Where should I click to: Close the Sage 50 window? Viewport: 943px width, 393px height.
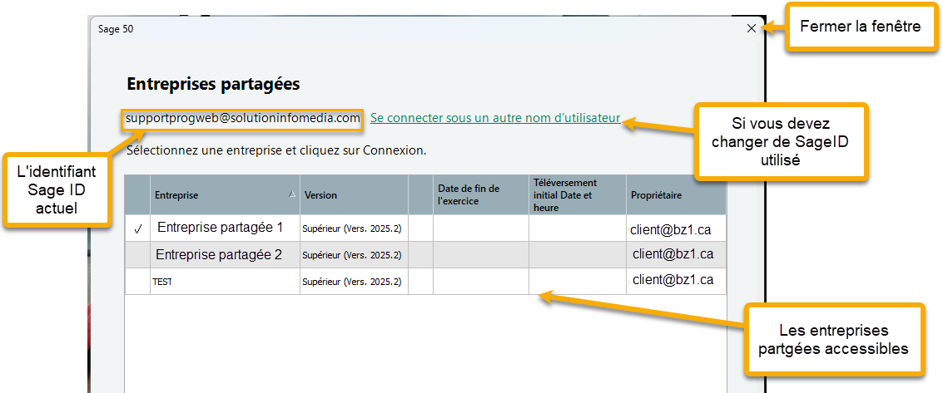(751, 28)
